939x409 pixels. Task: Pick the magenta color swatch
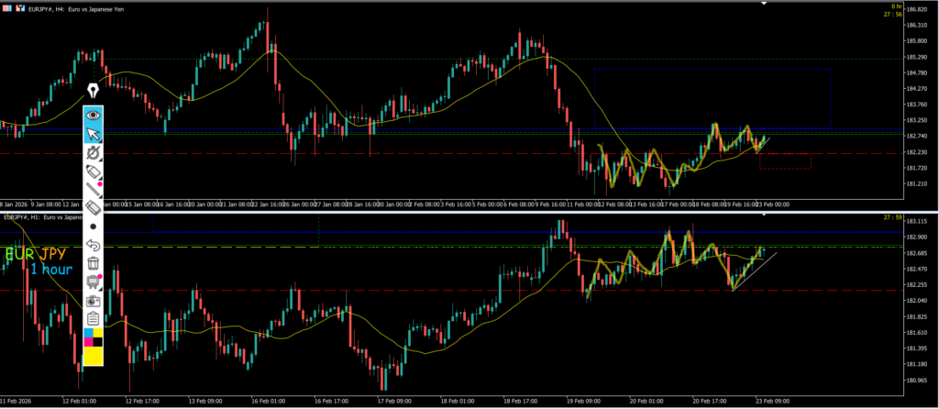click(x=88, y=341)
